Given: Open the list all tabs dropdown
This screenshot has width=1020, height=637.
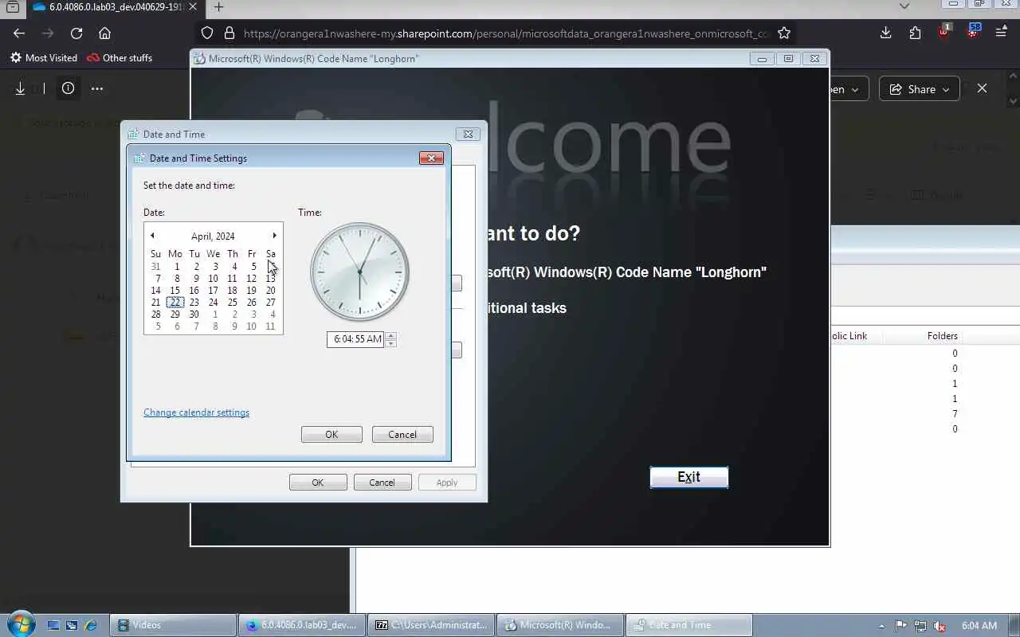Looking at the screenshot, I should pos(904,6).
